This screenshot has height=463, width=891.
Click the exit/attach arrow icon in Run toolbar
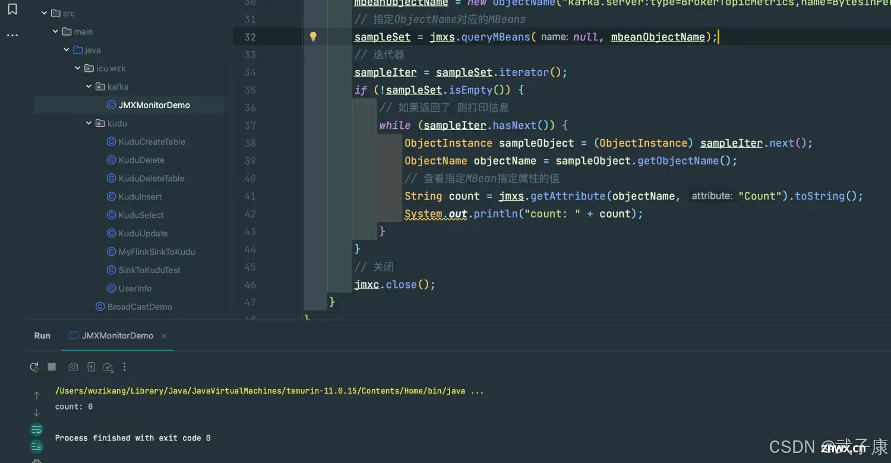pyautogui.click(x=91, y=367)
